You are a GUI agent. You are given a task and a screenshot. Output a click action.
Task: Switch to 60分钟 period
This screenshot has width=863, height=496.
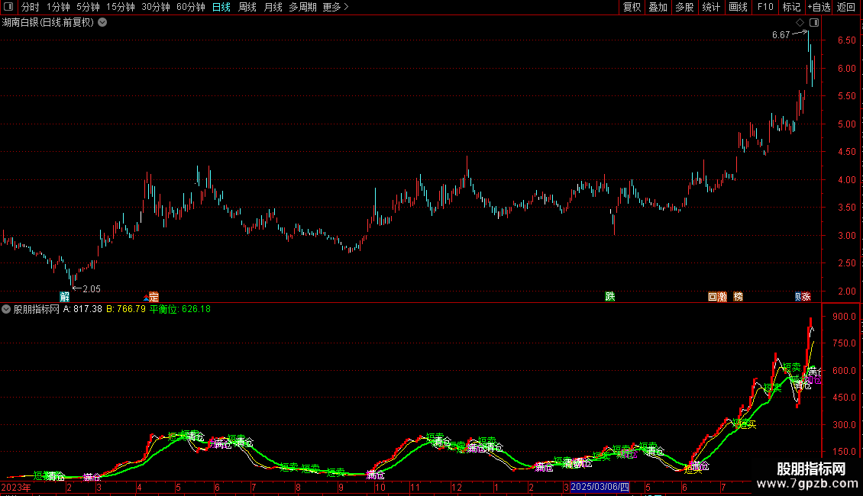(191, 7)
